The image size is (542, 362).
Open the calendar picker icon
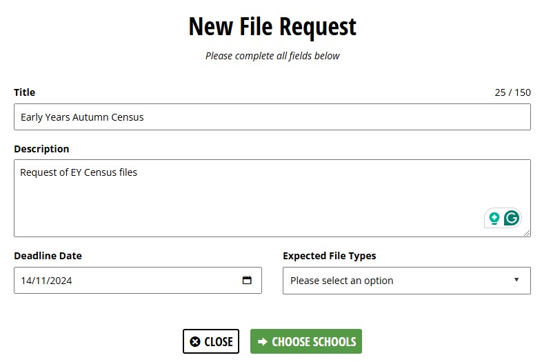point(247,280)
